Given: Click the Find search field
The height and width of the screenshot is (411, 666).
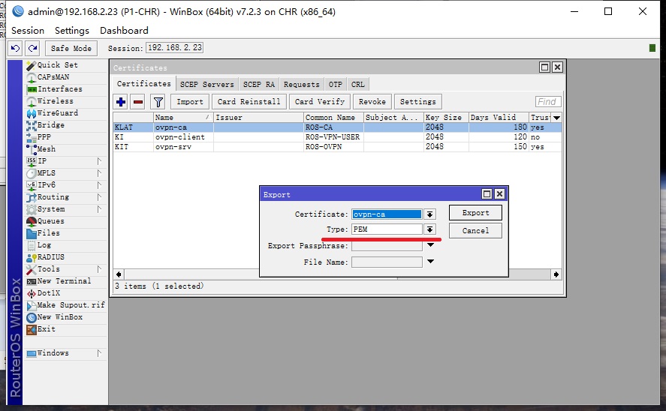Looking at the screenshot, I should 548,102.
